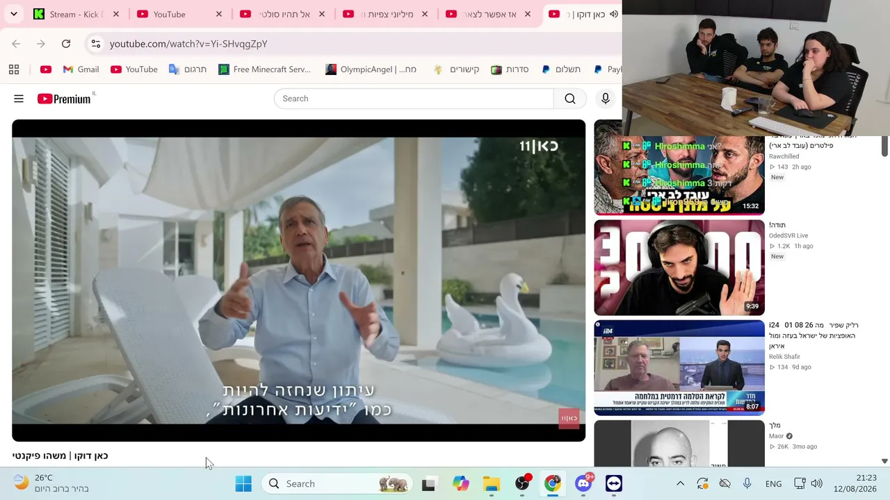Click the video title כאן דוקו | משהו פיקנטי
Screen dimensions: 890x500
click(60, 456)
